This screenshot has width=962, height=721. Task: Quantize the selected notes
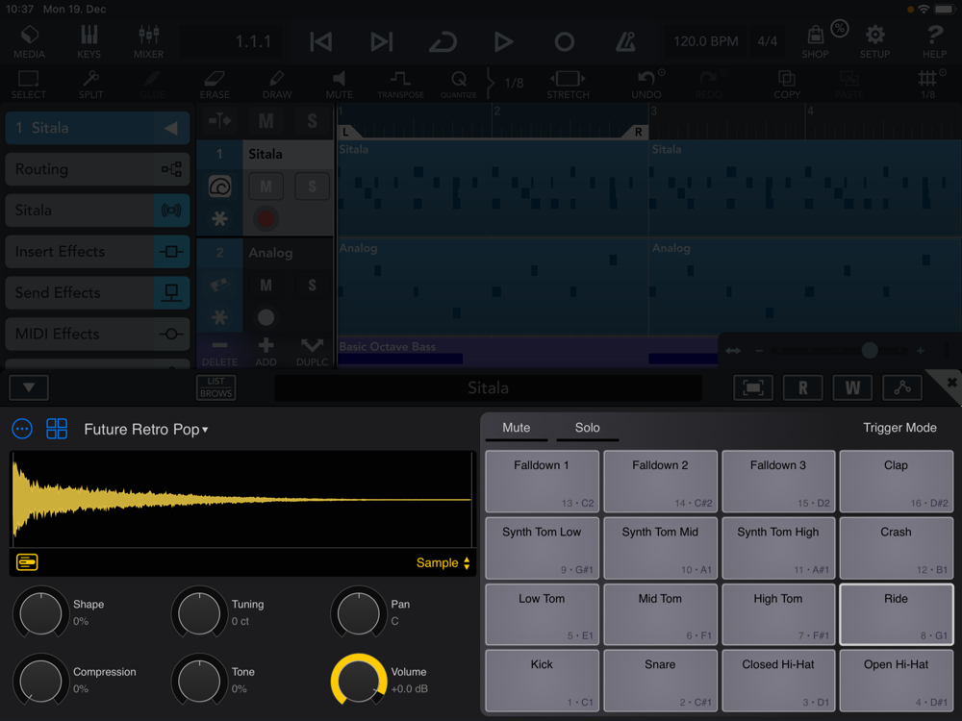[458, 85]
